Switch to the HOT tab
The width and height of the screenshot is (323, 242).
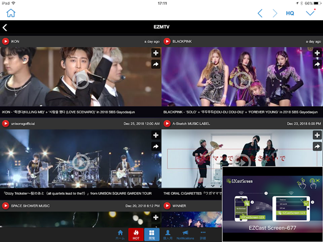pyautogui.click(x=136, y=234)
